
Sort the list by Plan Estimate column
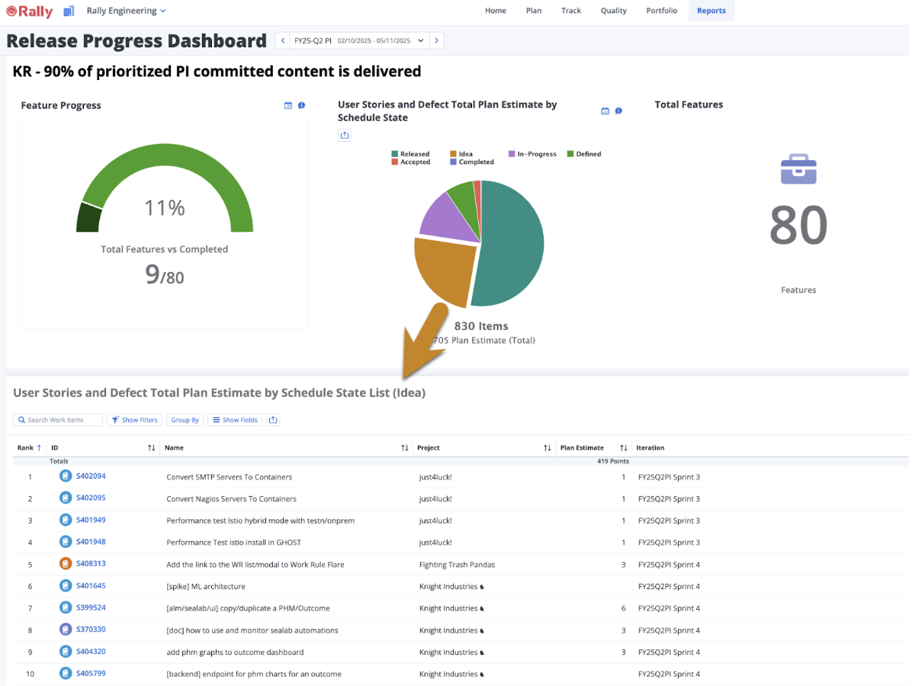tap(623, 448)
